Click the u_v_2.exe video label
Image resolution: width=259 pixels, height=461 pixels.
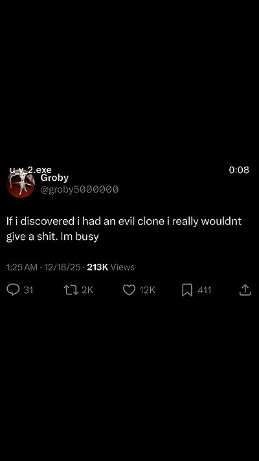tap(30, 170)
